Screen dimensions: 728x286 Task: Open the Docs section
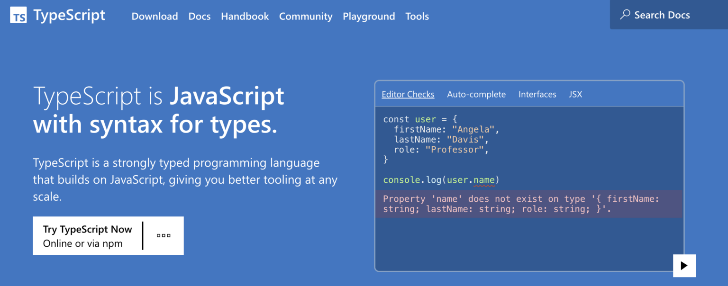point(200,16)
